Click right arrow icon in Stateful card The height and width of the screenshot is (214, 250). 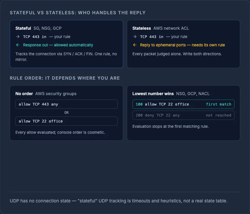(x=18, y=37)
